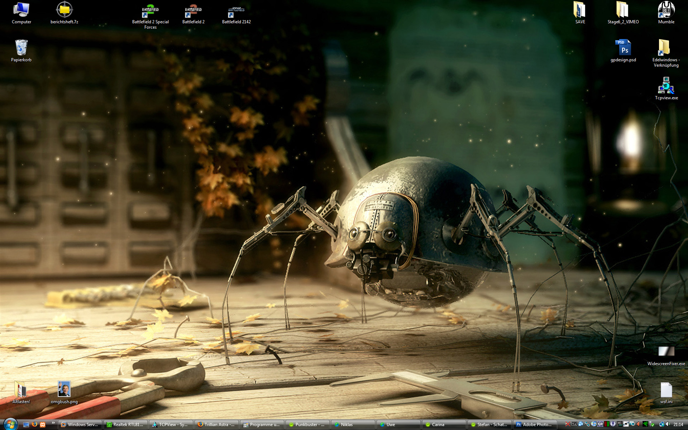Launch orange XAMPP icon in Quick Launch
Viewport: 688px width, 430px height.
click(x=43, y=424)
